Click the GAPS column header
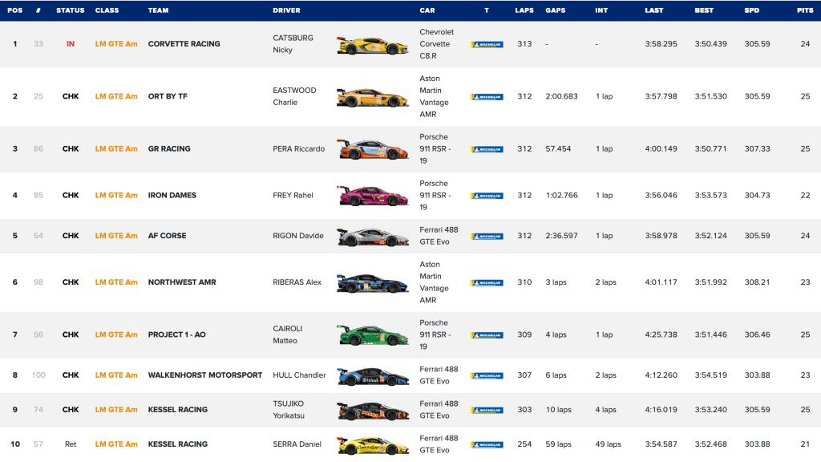This screenshot has width=821, height=462. (x=556, y=10)
